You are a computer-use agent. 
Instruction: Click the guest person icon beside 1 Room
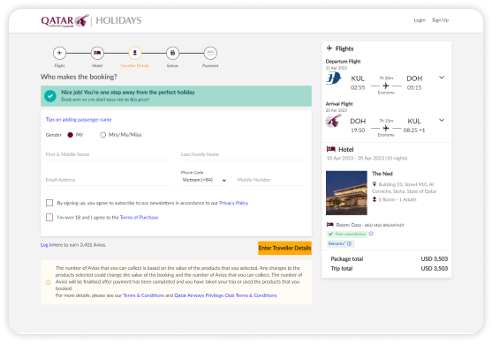374,199
